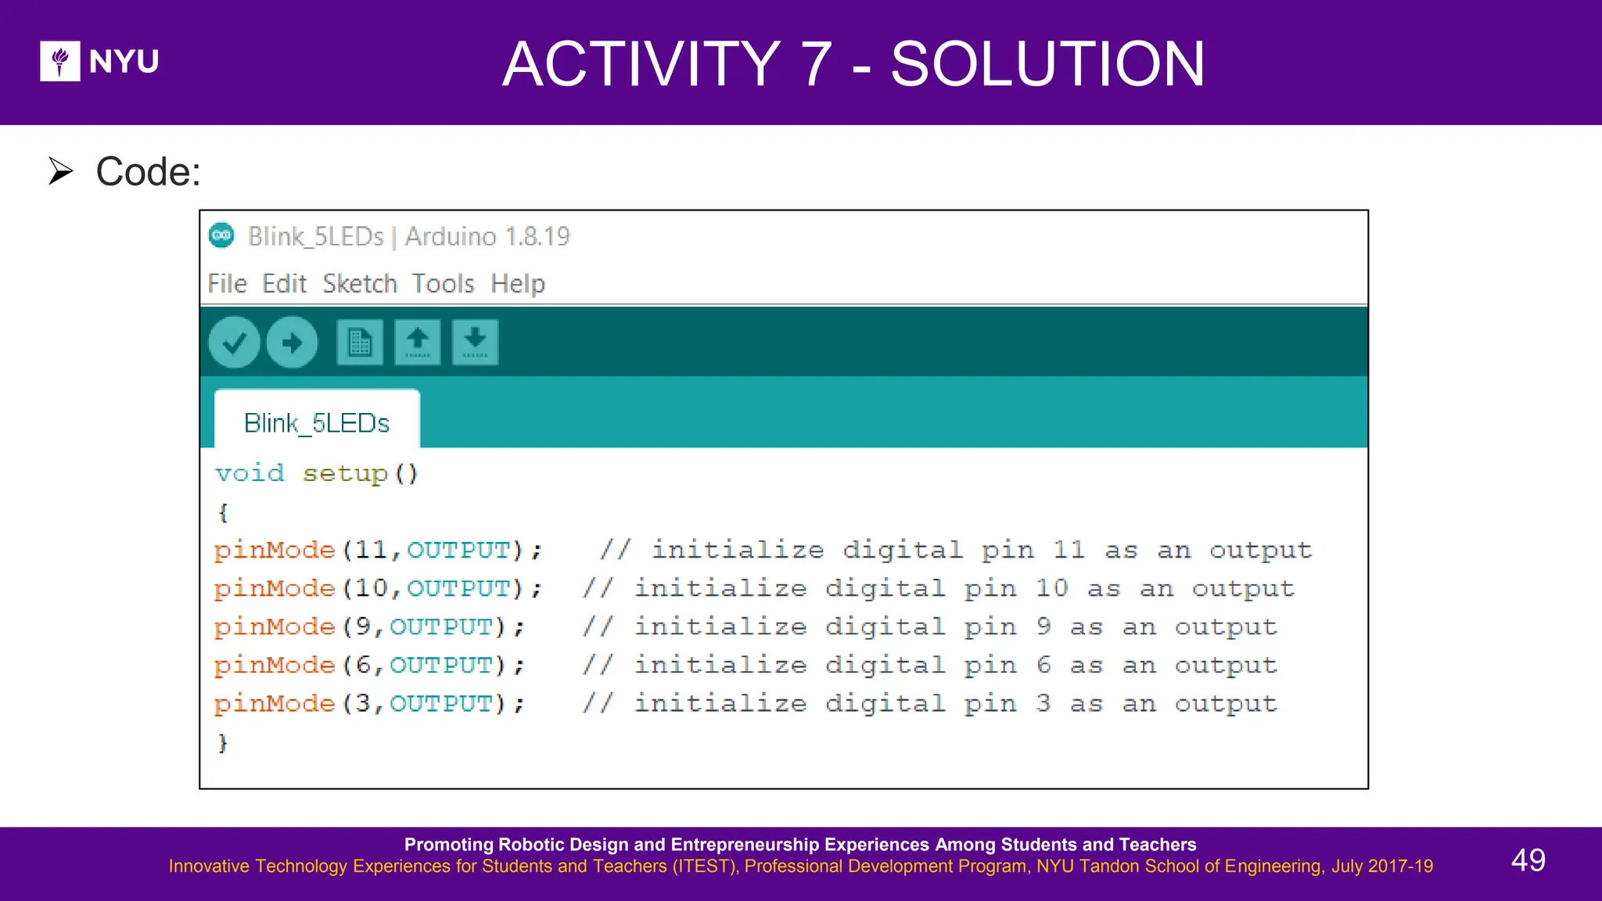Click the Upload arrow button

coord(292,343)
